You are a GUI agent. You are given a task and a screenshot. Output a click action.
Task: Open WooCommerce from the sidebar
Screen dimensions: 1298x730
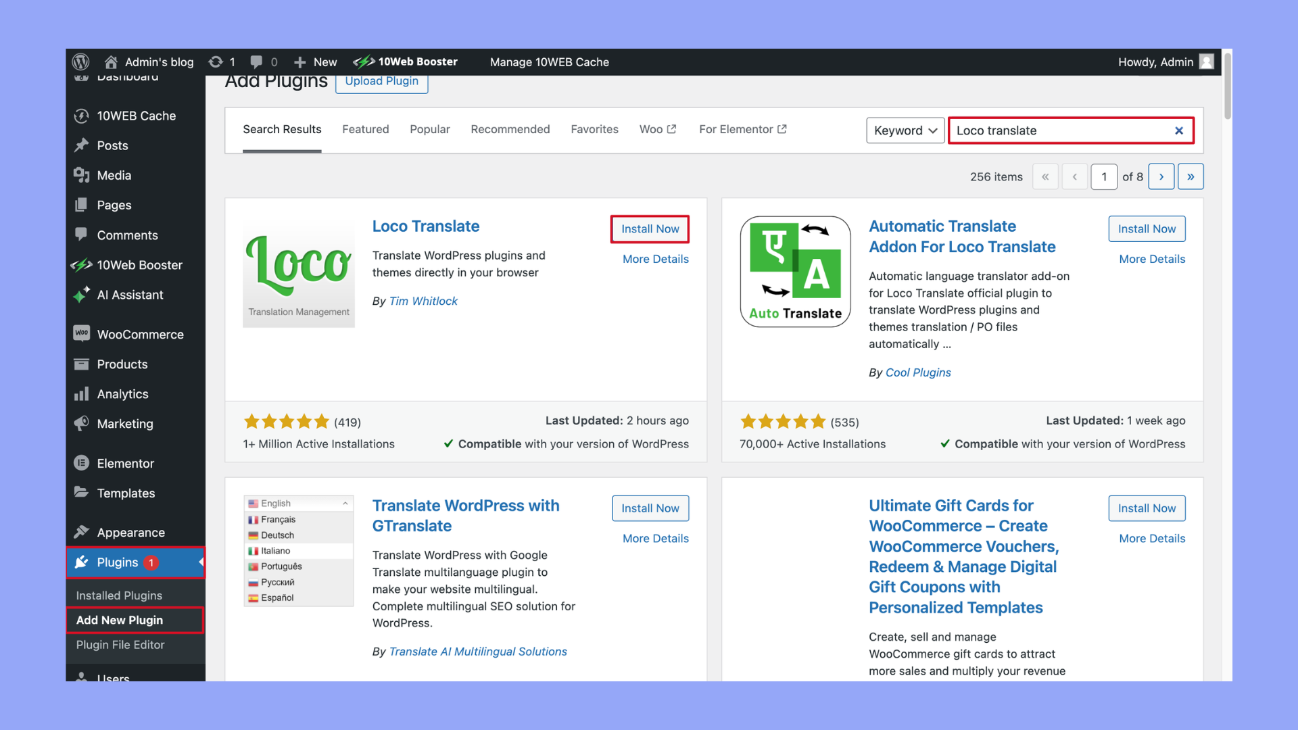point(140,335)
